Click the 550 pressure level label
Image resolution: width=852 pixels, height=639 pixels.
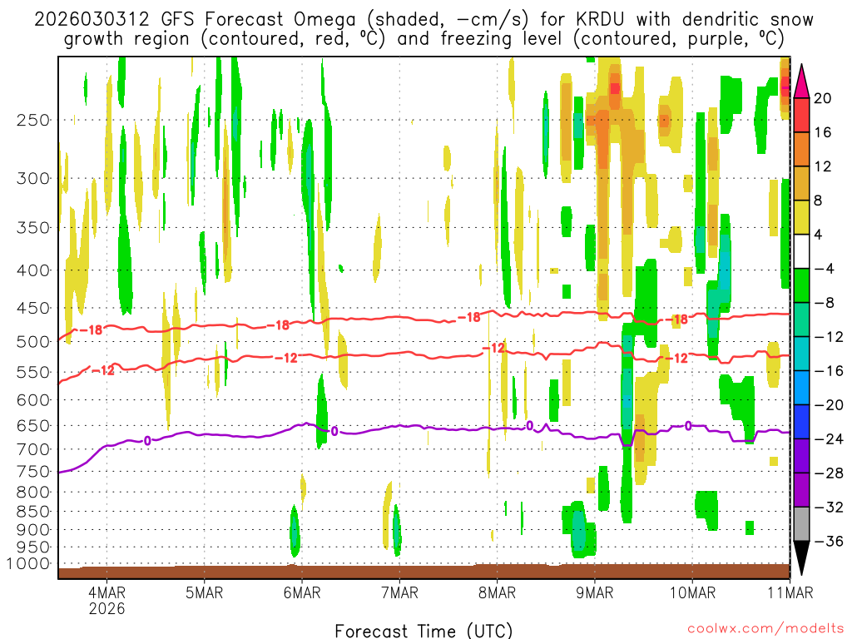tap(32, 372)
